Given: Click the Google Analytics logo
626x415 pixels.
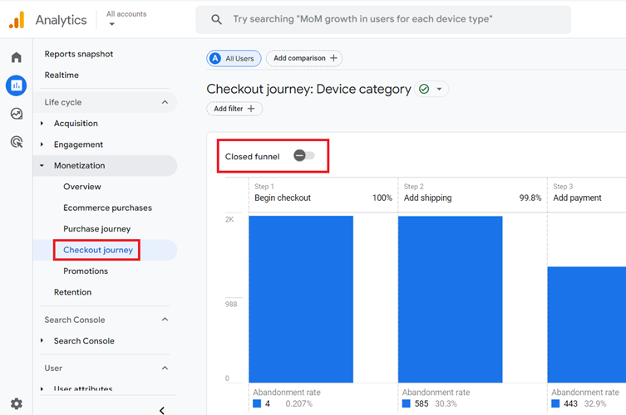Looking at the screenshot, I should (17, 20).
